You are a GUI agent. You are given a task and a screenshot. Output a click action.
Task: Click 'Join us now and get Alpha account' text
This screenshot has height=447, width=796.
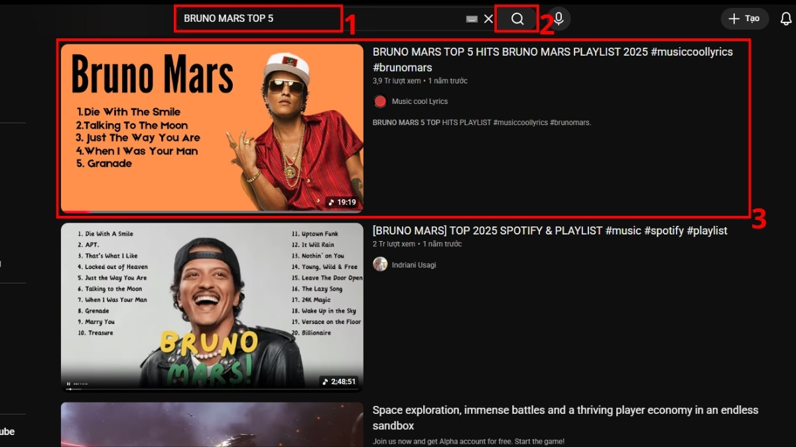[x=468, y=441]
